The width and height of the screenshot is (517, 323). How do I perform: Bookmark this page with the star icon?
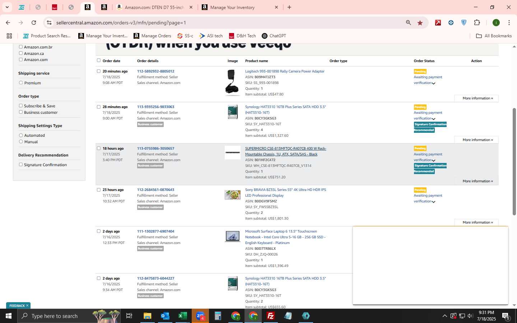[420, 23]
